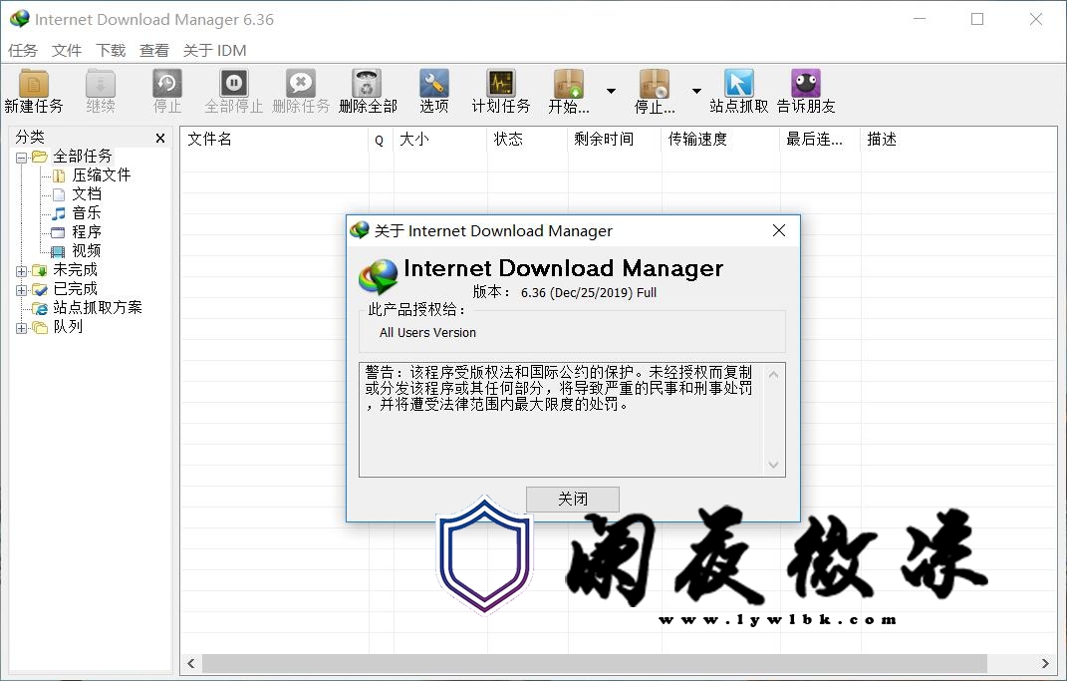Click the 停止 queue stop icon

pyautogui.click(x=655, y=84)
